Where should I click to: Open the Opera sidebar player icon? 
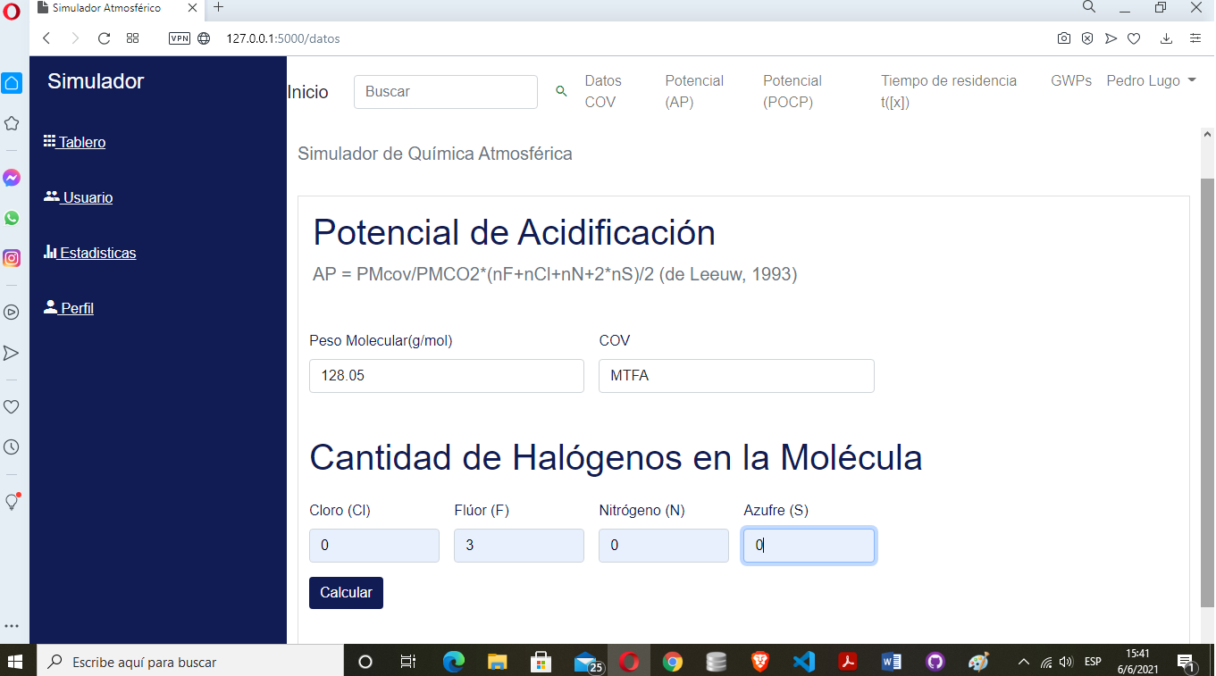pos(12,313)
